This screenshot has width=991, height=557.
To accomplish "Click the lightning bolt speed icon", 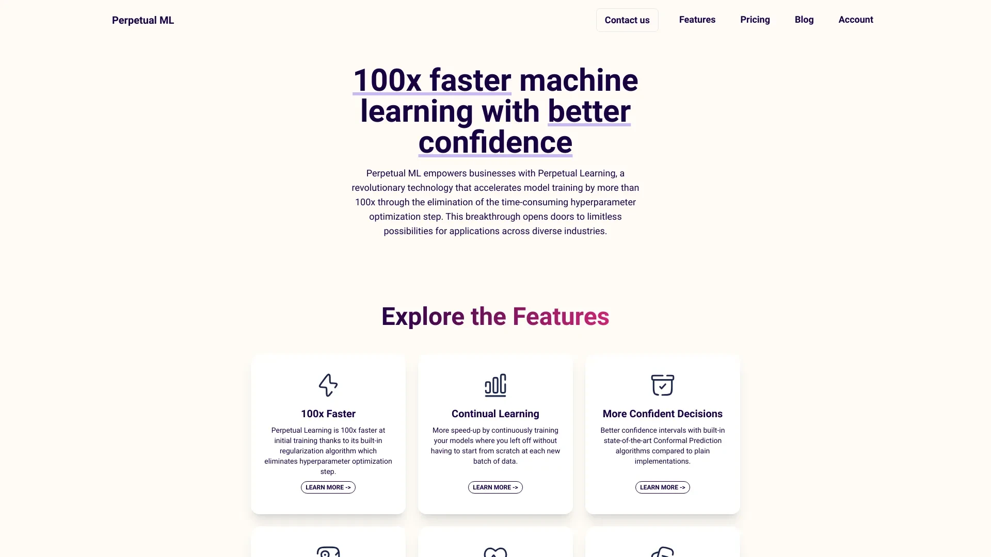I will point(328,385).
